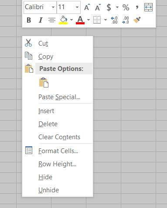Open the Calibri font name dropdown
The height and width of the screenshot is (208, 167).
[53, 7]
